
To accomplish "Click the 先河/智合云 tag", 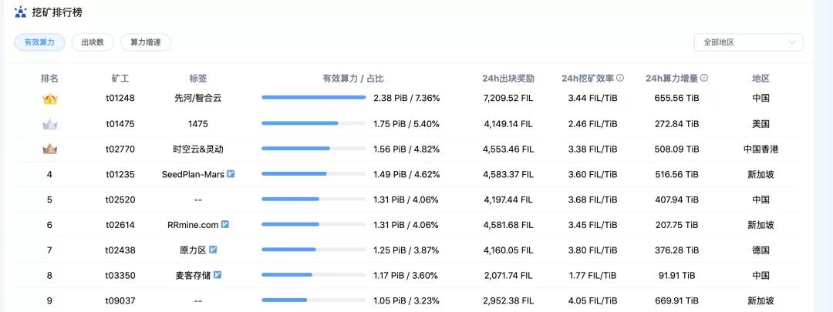I will click(x=197, y=98).
